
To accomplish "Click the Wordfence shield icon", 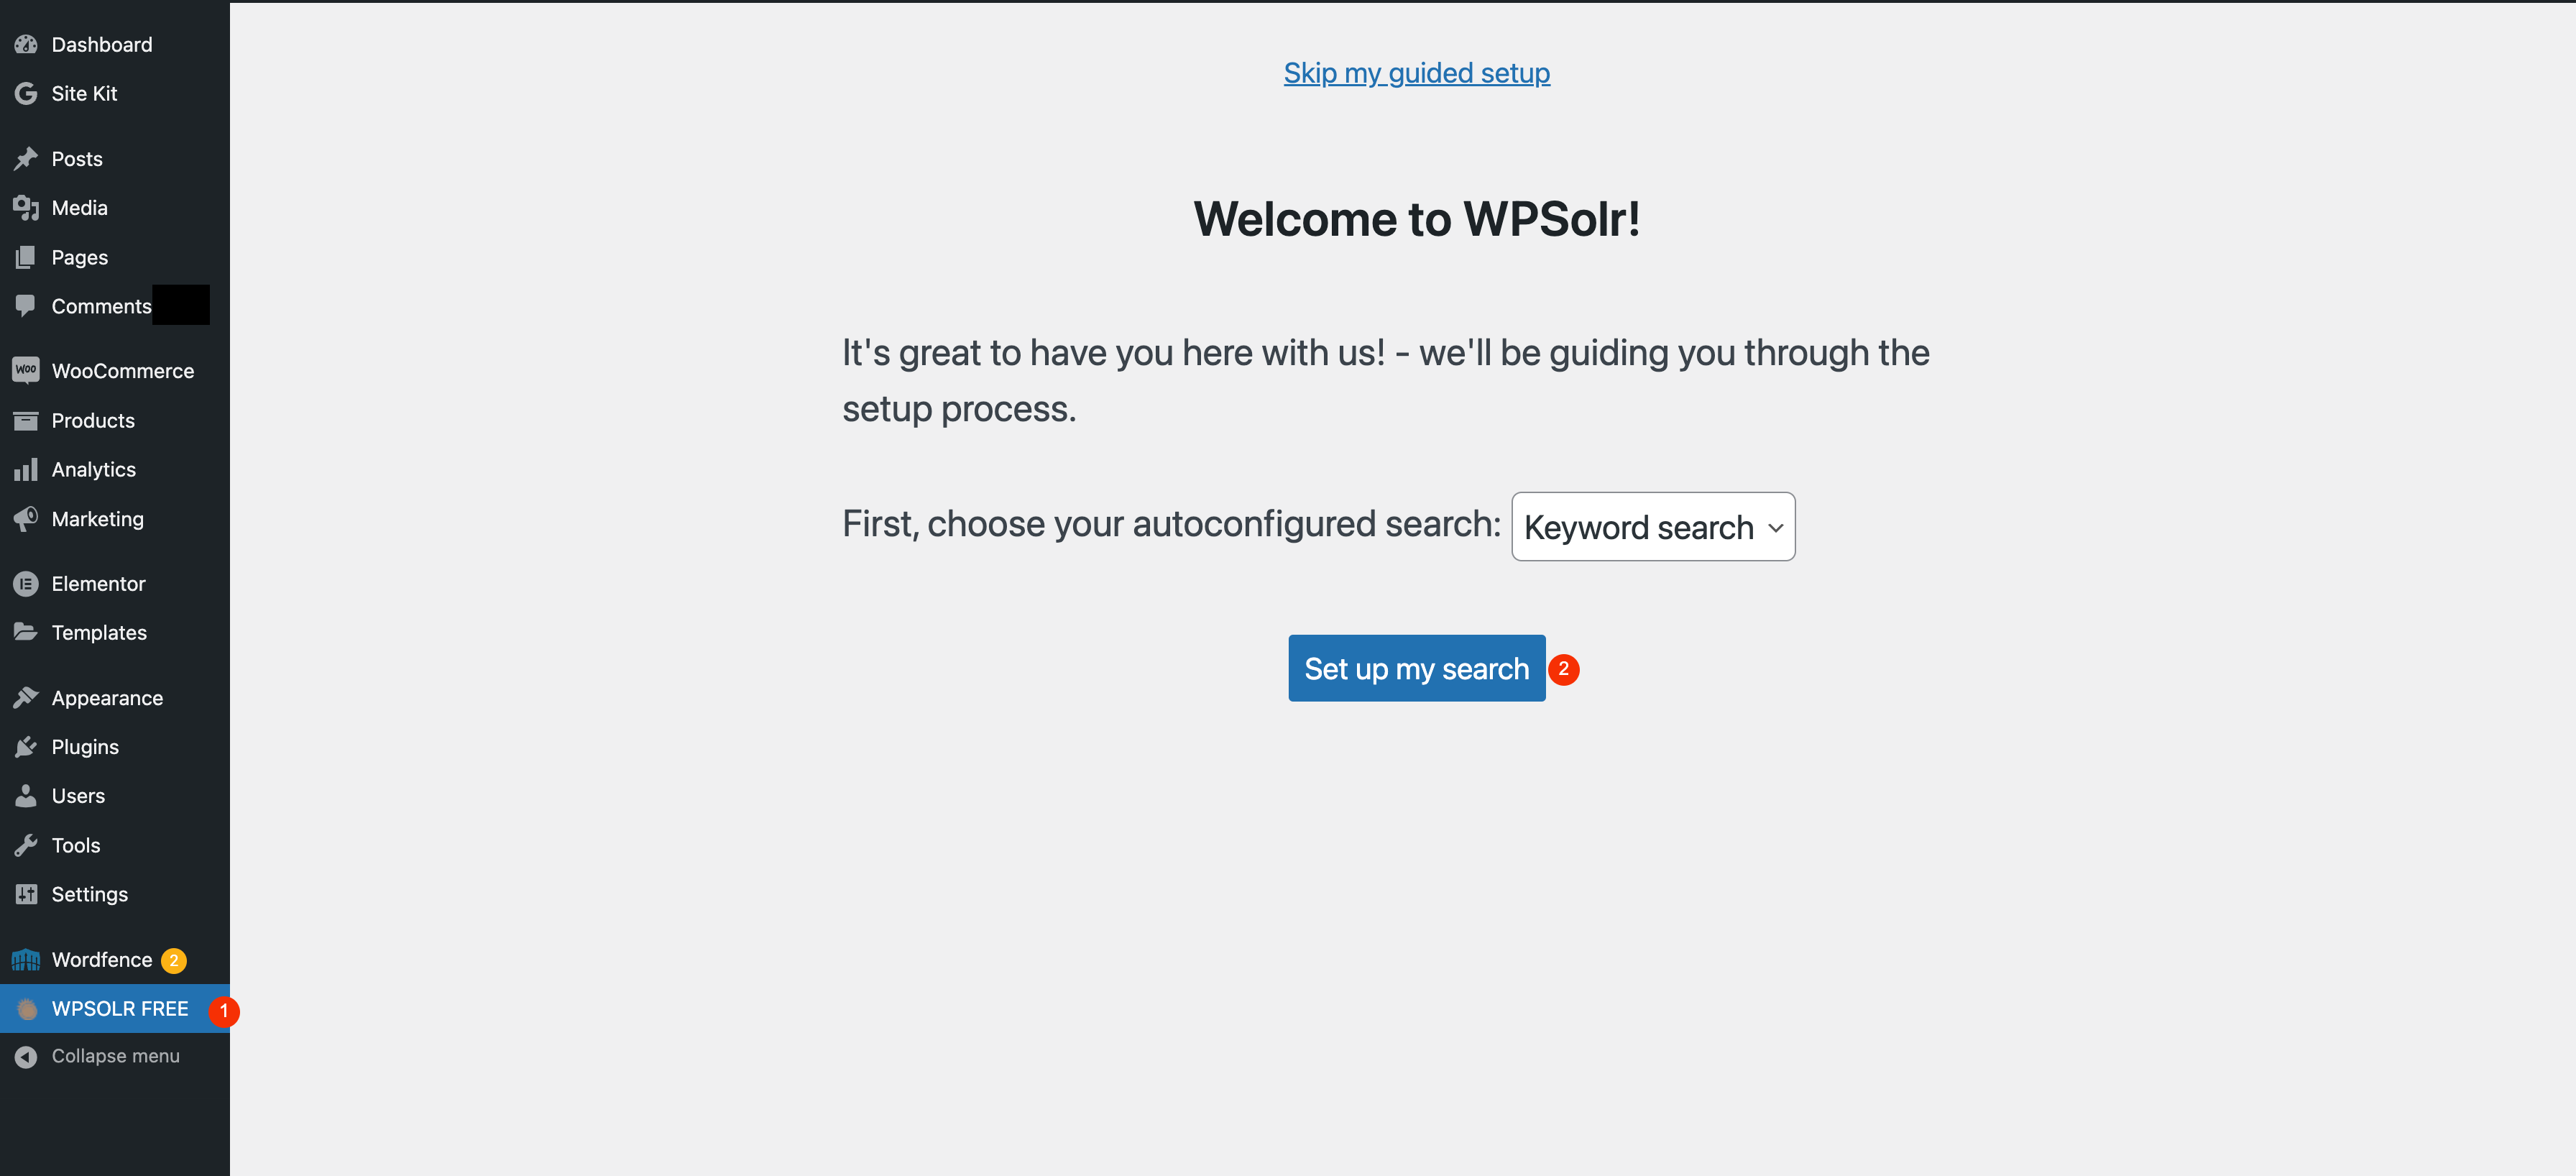I will (x=26, y=960).
